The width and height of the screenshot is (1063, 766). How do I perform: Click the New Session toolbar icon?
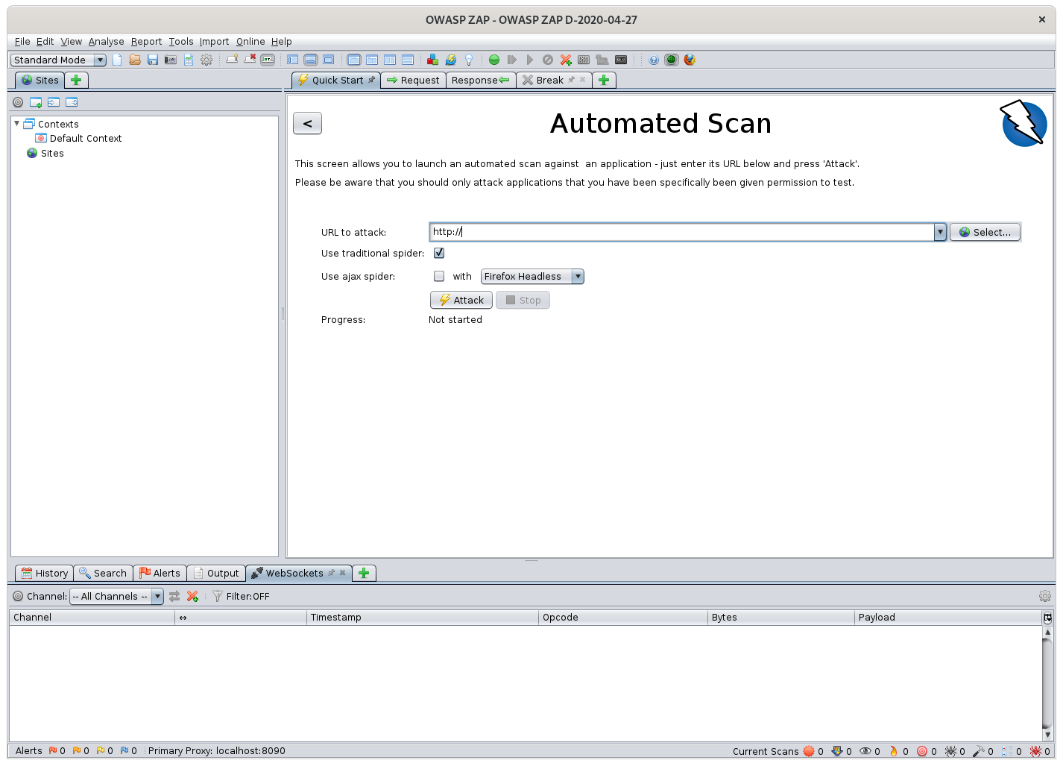[x=117, y=60]
